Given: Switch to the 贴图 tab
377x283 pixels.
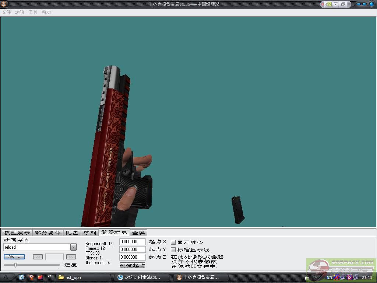Looking at the screenshot, I should (x=72, y=233).
